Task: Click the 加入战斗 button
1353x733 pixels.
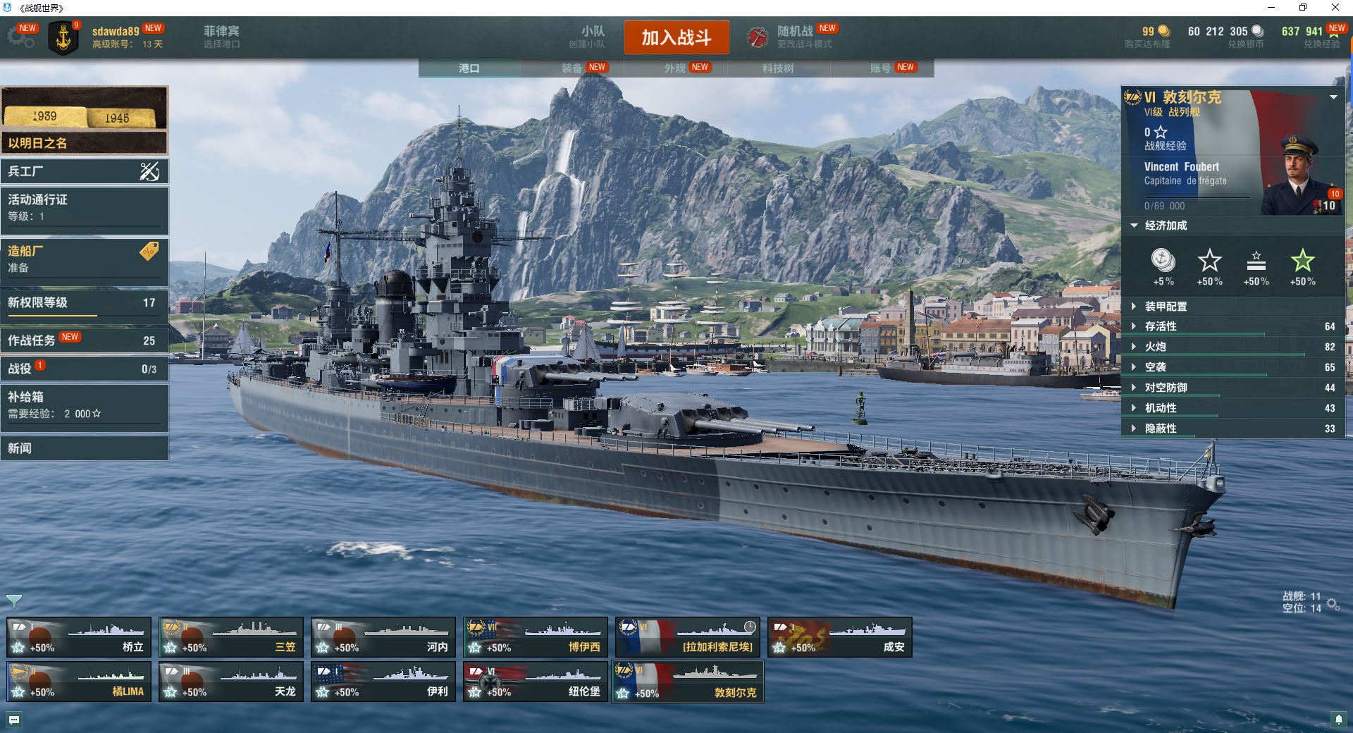Action: point(676,37)
